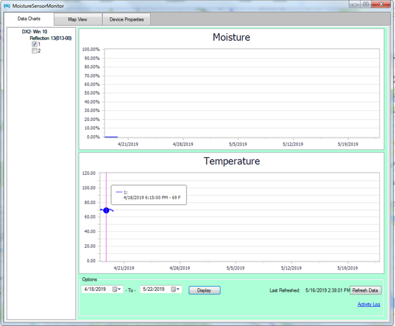Click the Temperature chart title
This screenshot has height=326, width=395.
[232, 161]
